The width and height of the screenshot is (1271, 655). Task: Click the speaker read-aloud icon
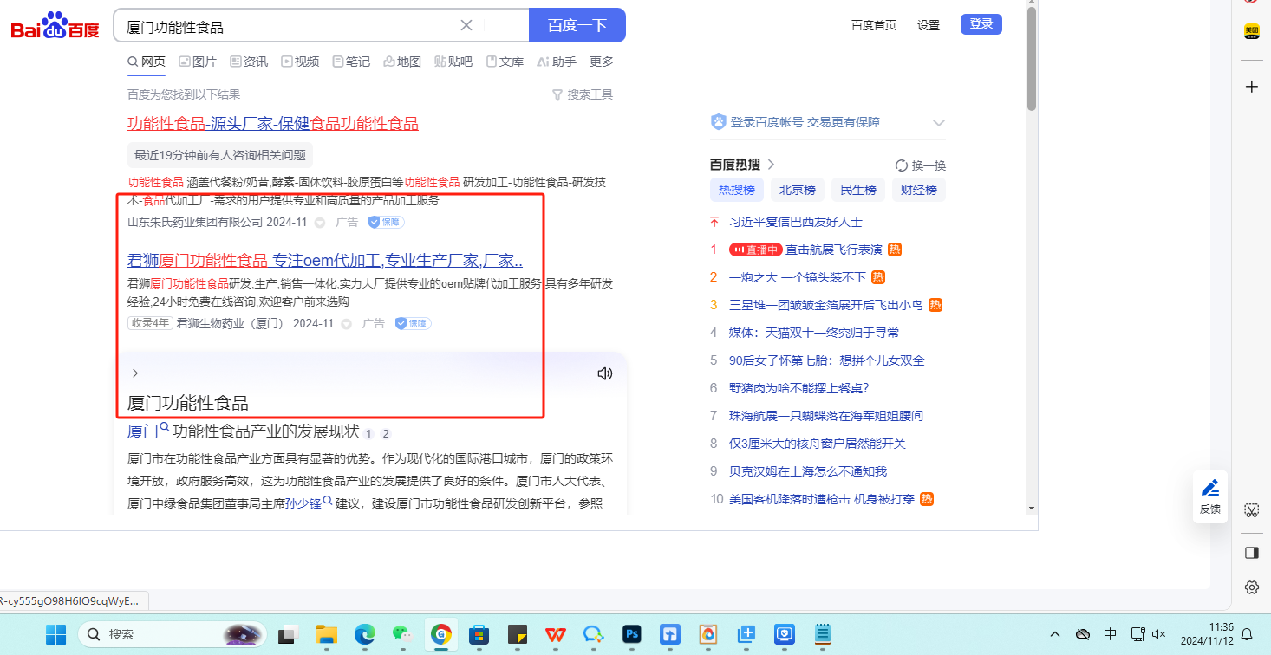pos(604,373)
